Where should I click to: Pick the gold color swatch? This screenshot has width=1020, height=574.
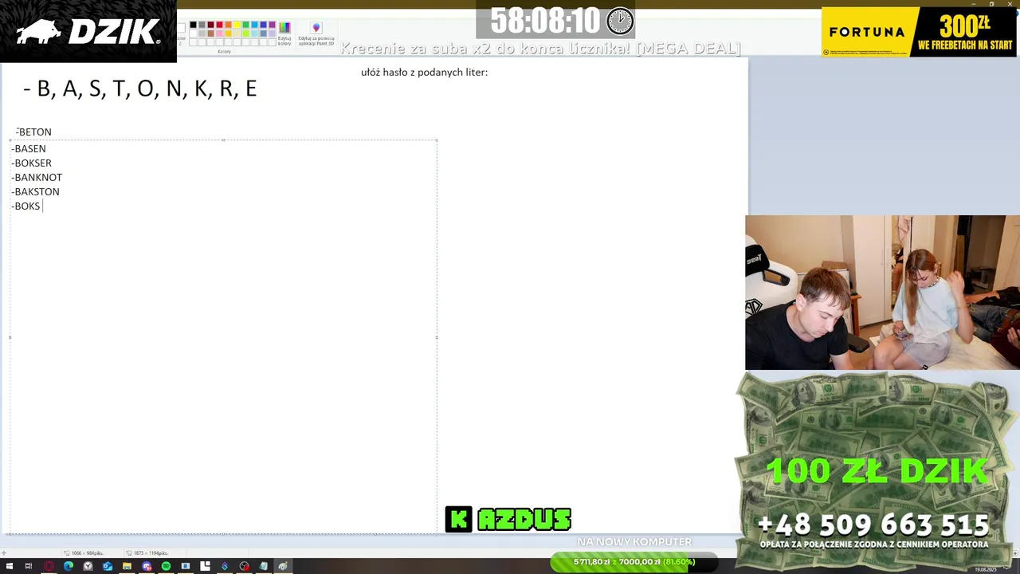pyautogui.click(x=228, y=33)
